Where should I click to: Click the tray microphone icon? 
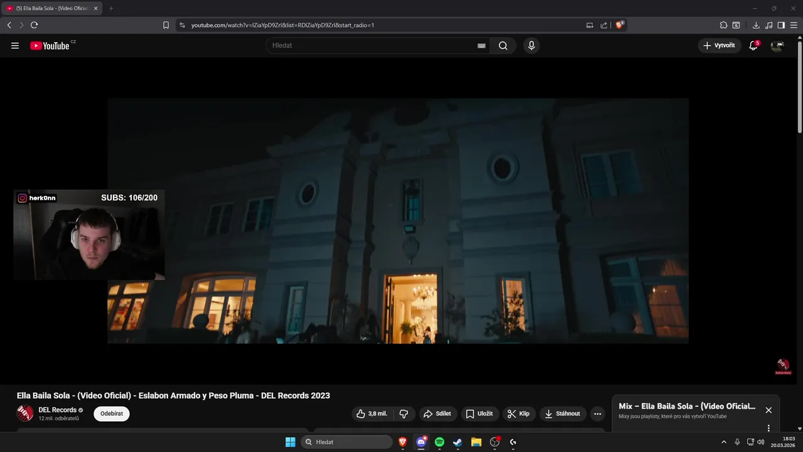[737, 442]
